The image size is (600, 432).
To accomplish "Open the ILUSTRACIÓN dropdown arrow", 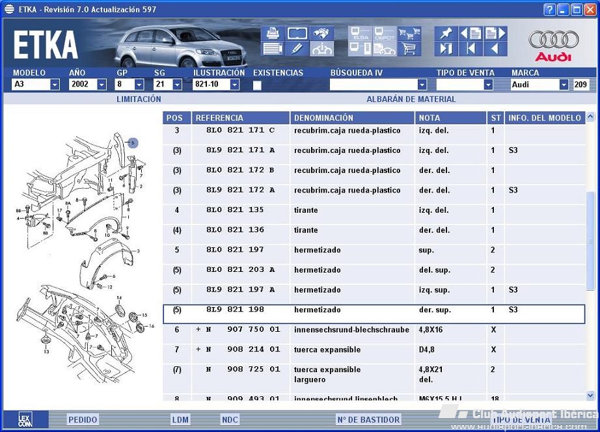I will (234, 85).
